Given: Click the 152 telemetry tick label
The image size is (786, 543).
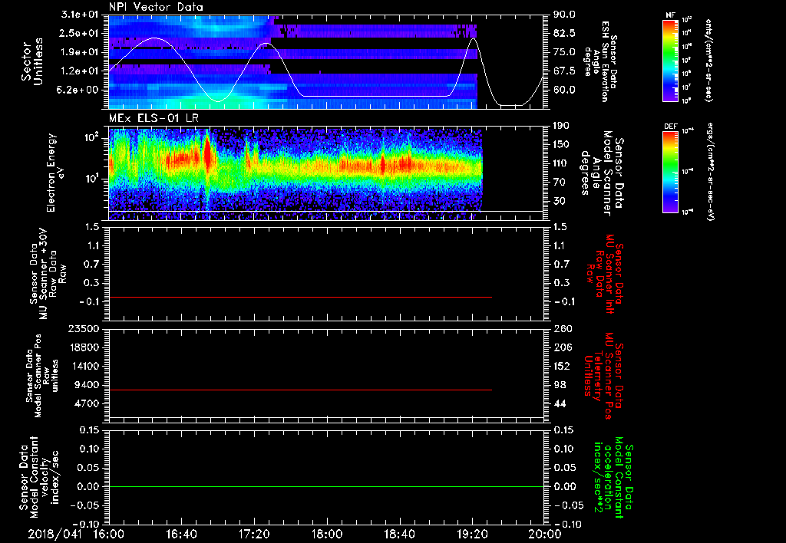Looking at the screenshot, I should click(x=562, y=366).
